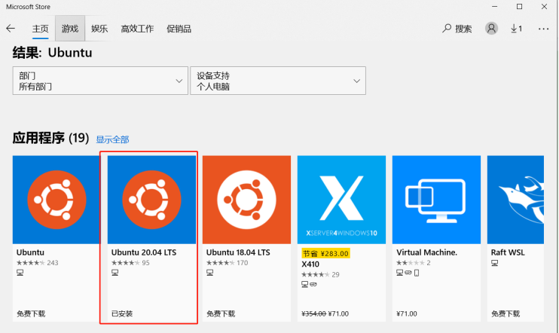Click the PC device icon under Ubuntu 20.04
The width and height of the screenshot is (559, 333).
115,273
